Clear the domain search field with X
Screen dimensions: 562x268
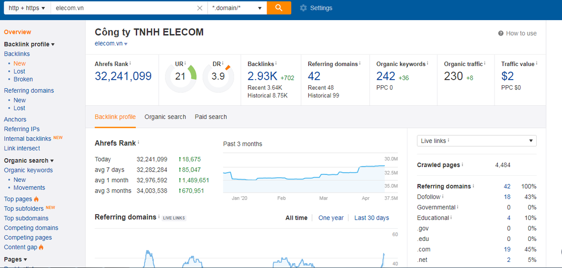click(200, 8)
